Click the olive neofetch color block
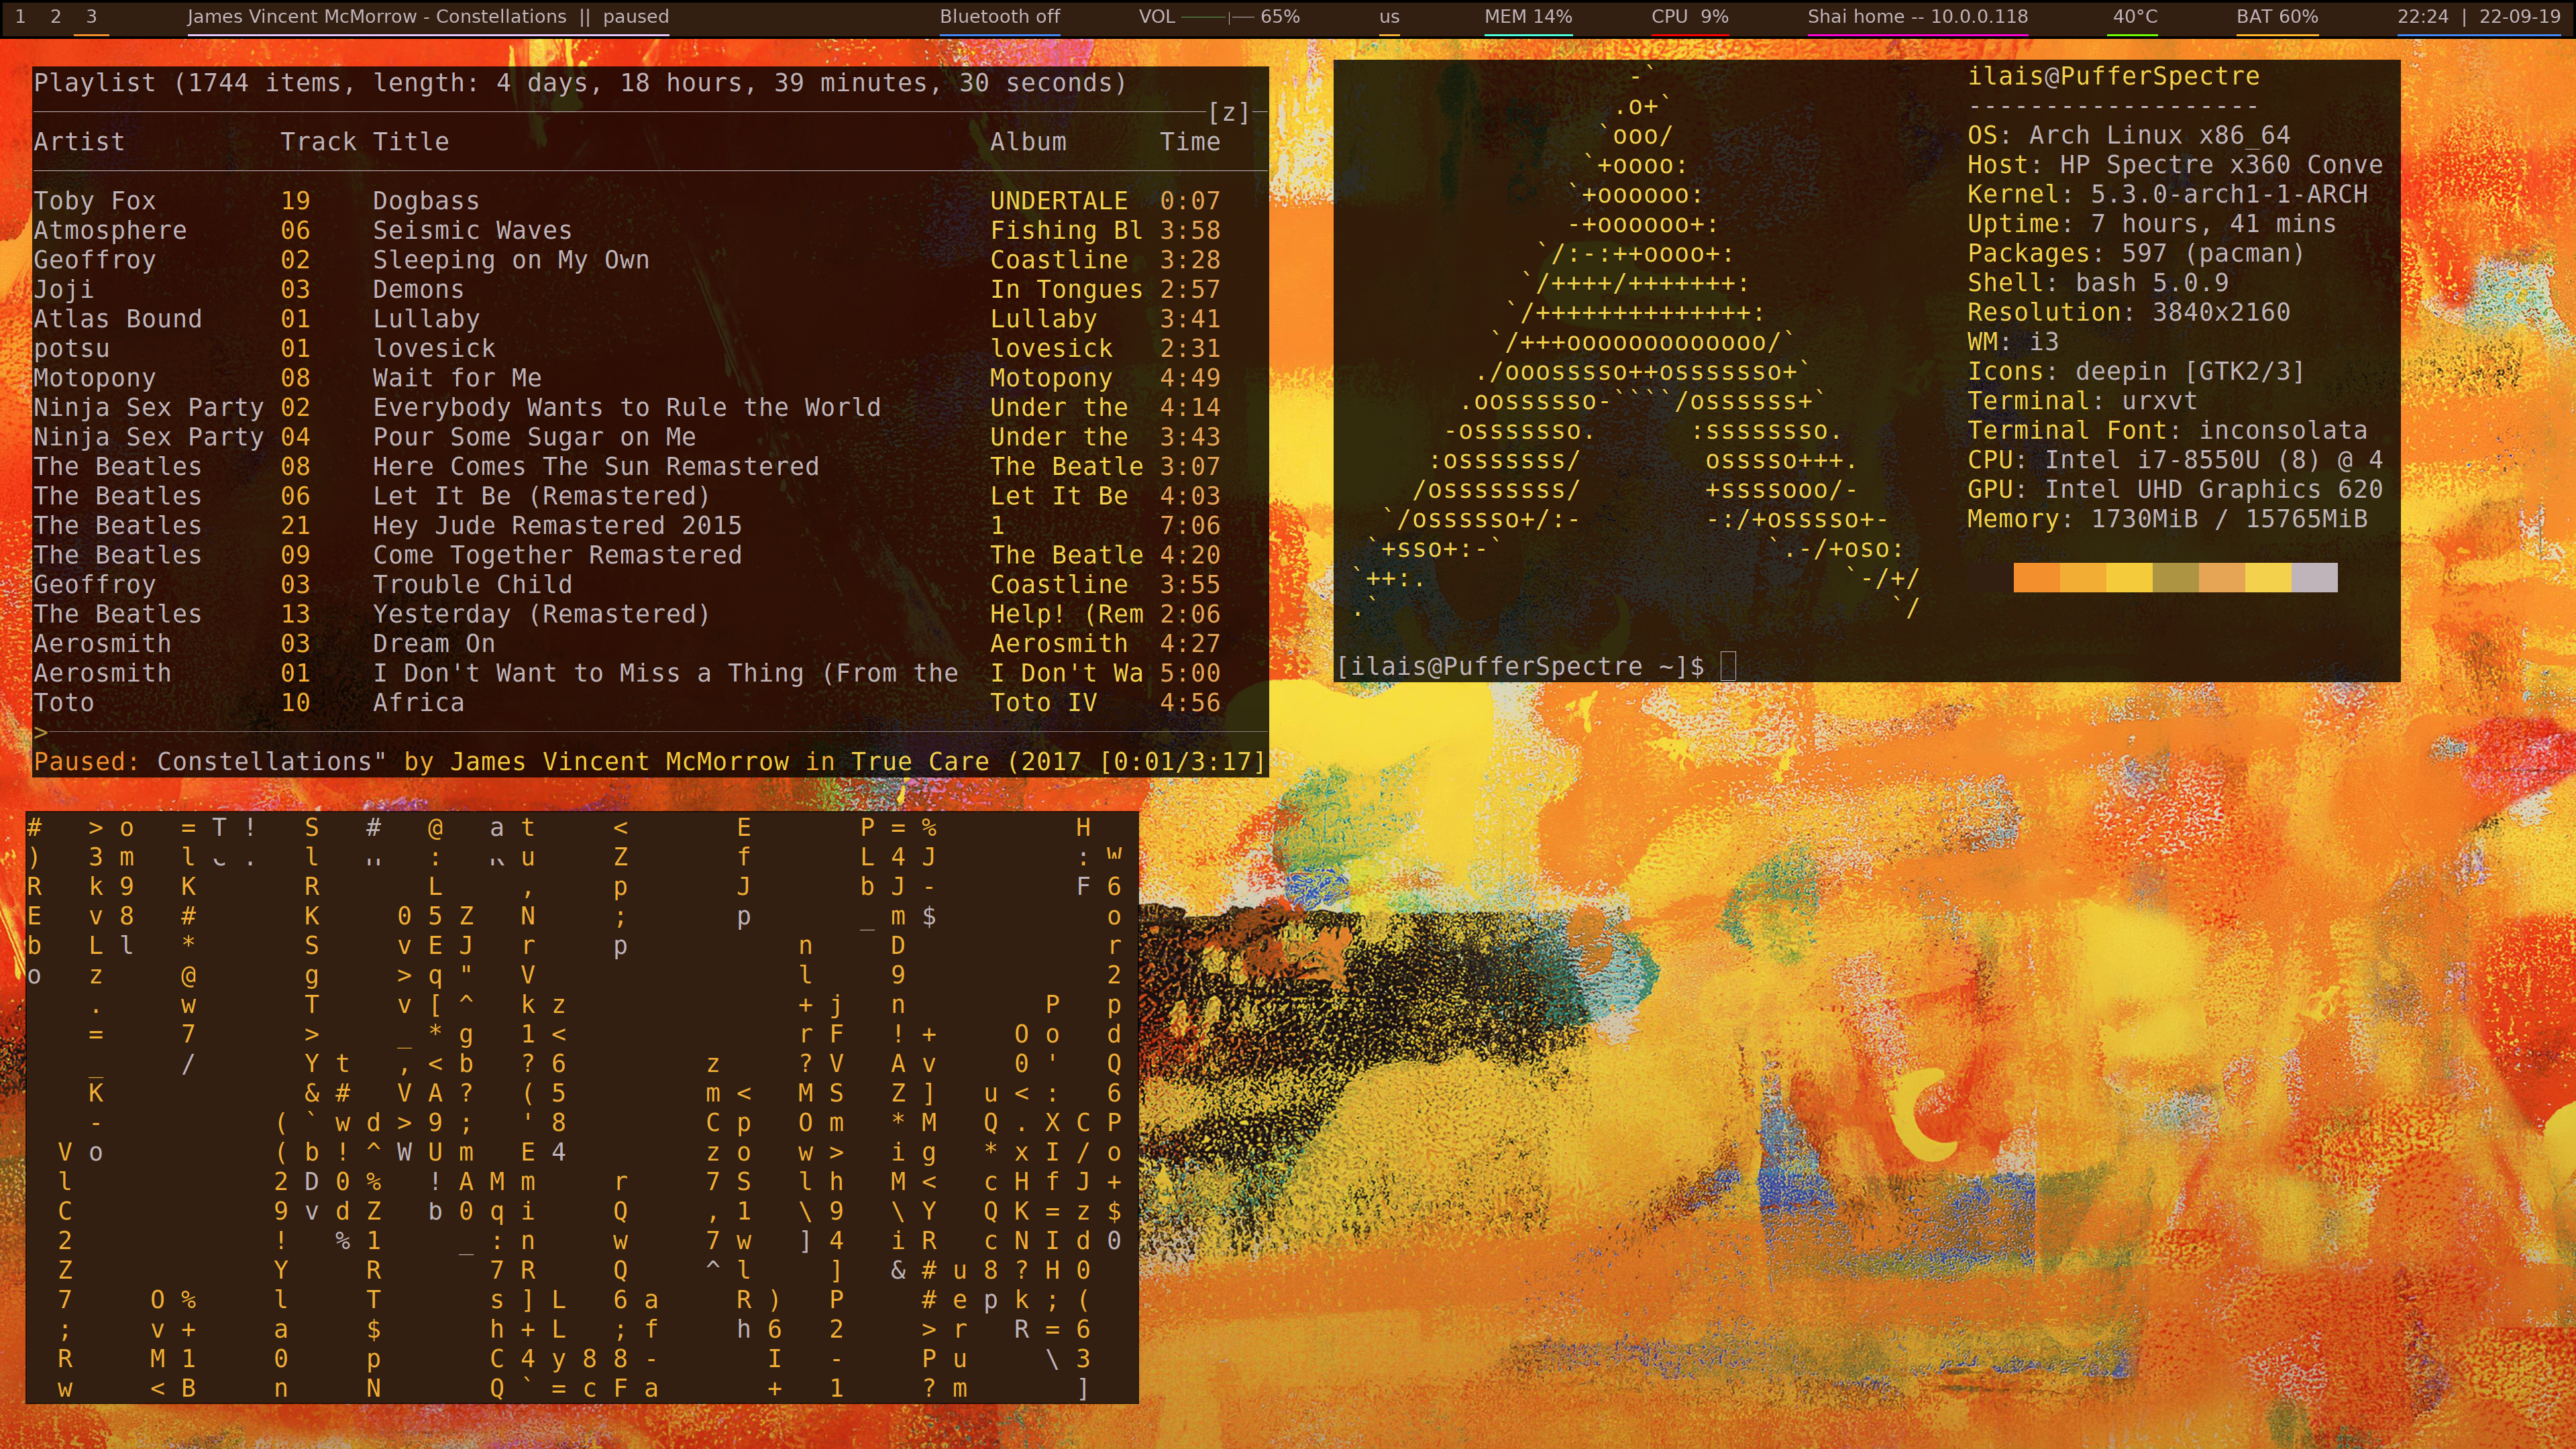Viewport: 2576px width, 1449px height. [2175, 577]
